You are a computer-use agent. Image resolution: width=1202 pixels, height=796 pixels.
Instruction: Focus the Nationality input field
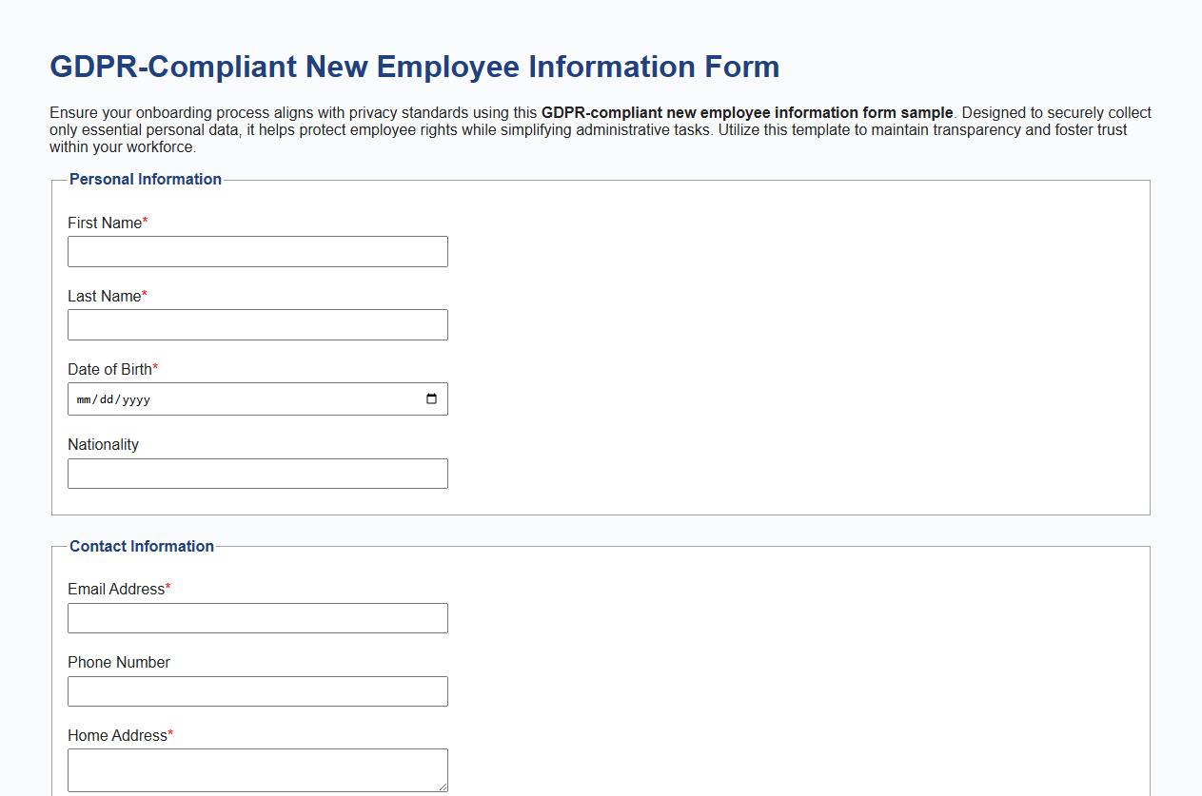[257, 473]
